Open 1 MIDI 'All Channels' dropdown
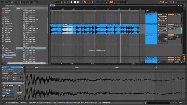The width and height of the screenshot is (187, 105). click(162, 16)
